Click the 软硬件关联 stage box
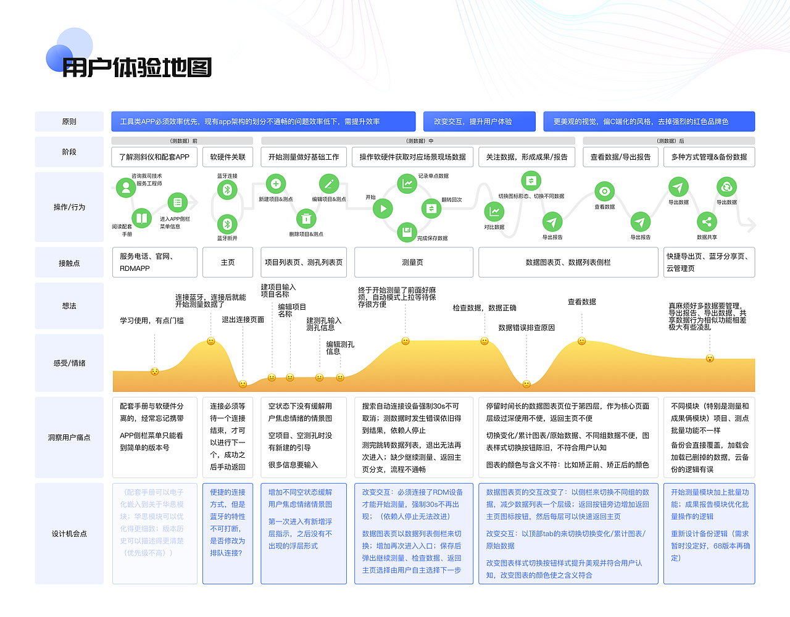790x617 pixels. coord(228,157)
